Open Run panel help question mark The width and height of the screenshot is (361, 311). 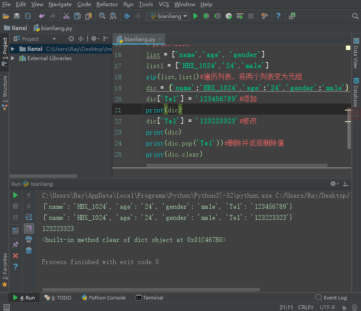15,267
